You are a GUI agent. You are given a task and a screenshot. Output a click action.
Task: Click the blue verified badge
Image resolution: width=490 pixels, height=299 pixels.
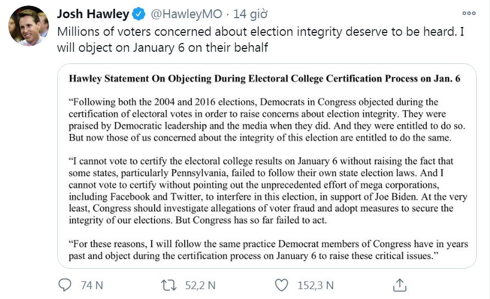coord(140,14)
